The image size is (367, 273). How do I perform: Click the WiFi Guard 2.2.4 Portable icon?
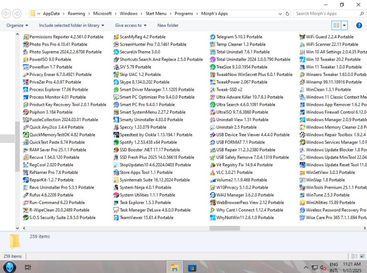pos(302,37)
